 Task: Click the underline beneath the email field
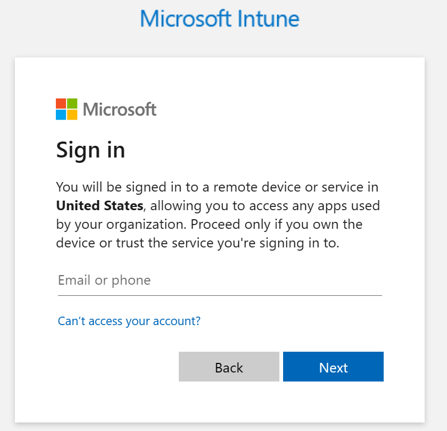[219, 295]
